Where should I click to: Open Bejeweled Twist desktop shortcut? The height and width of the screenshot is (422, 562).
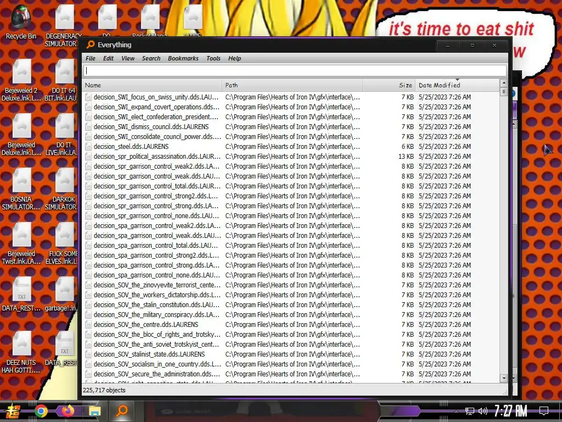pos(21,243)
